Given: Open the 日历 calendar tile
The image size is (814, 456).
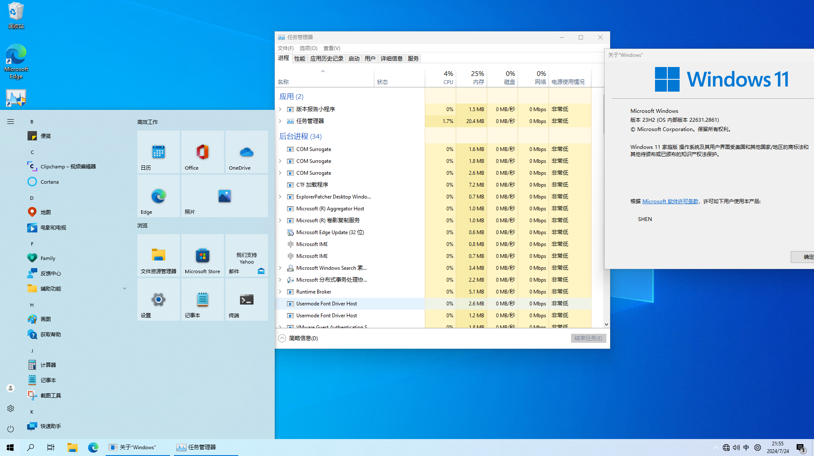Looking at the screenshot, I should pos(159,152).
